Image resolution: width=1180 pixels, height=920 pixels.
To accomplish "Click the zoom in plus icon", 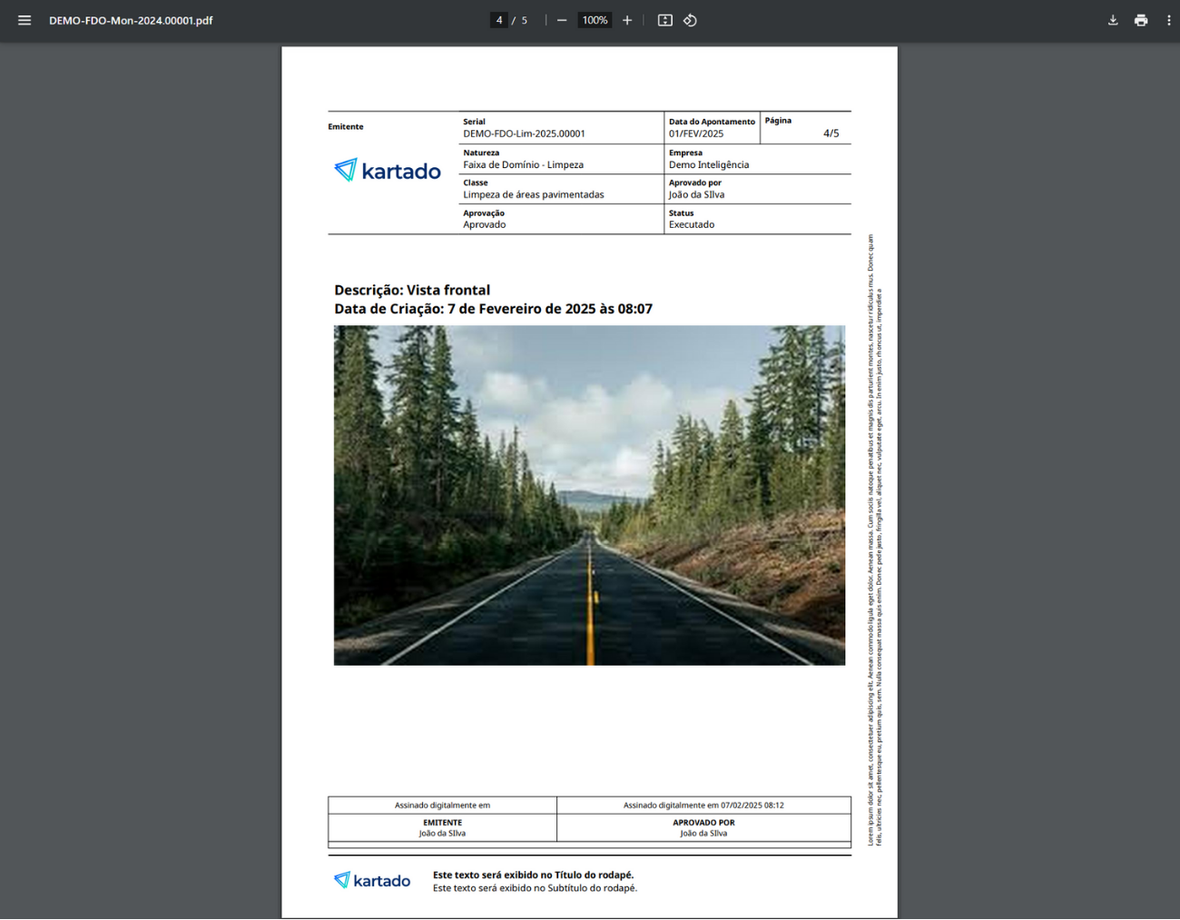I will point(627,20).
